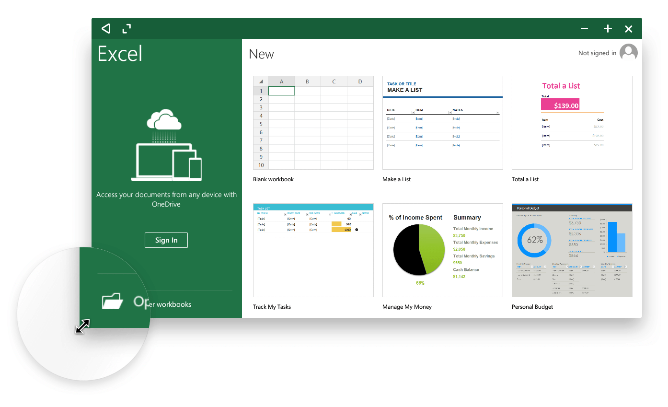Click the folder icon for opening workbooks
The image size is (668, 407).
tap(113, 302)
